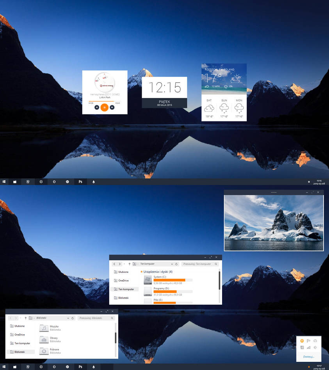Click search field Przeszukaj: Ten komputer
This screenshot has width=329, height=370.
pos(200,264)
